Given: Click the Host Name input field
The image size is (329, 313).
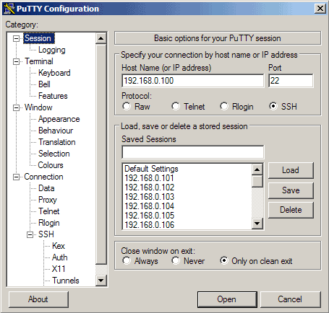Looking at the screenshot, I should click(193, 81).
